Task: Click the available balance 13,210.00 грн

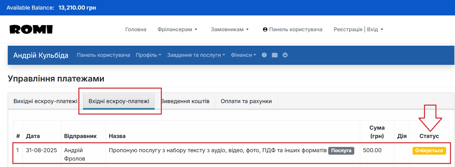Action: [x=77, y=8]
